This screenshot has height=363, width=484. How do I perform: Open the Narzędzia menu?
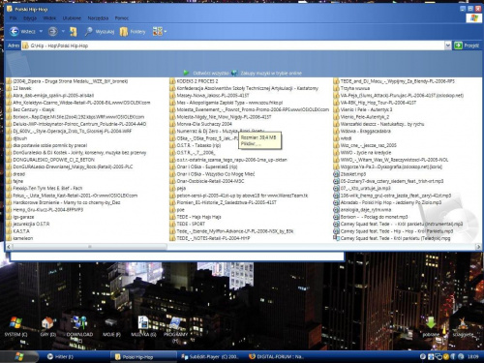point(98,18)
